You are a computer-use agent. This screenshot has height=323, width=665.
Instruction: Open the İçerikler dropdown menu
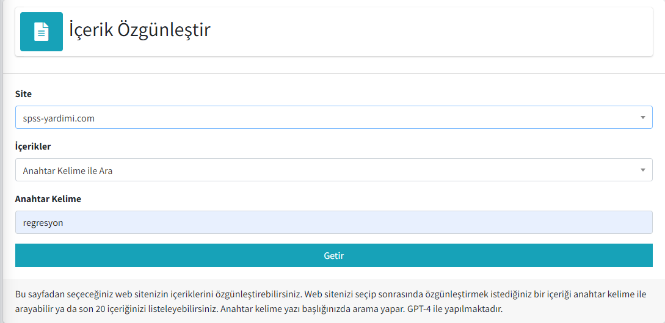pyautogui.click(x=334, y=170)
